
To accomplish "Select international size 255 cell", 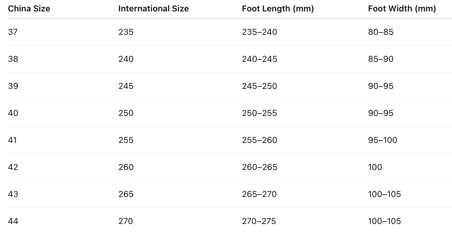I will pos(126,140).
